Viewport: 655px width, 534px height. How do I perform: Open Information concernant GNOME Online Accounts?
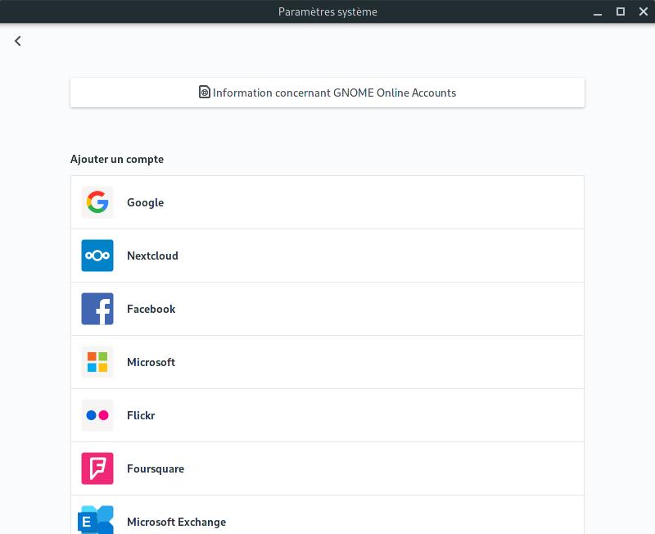(327, 93)
